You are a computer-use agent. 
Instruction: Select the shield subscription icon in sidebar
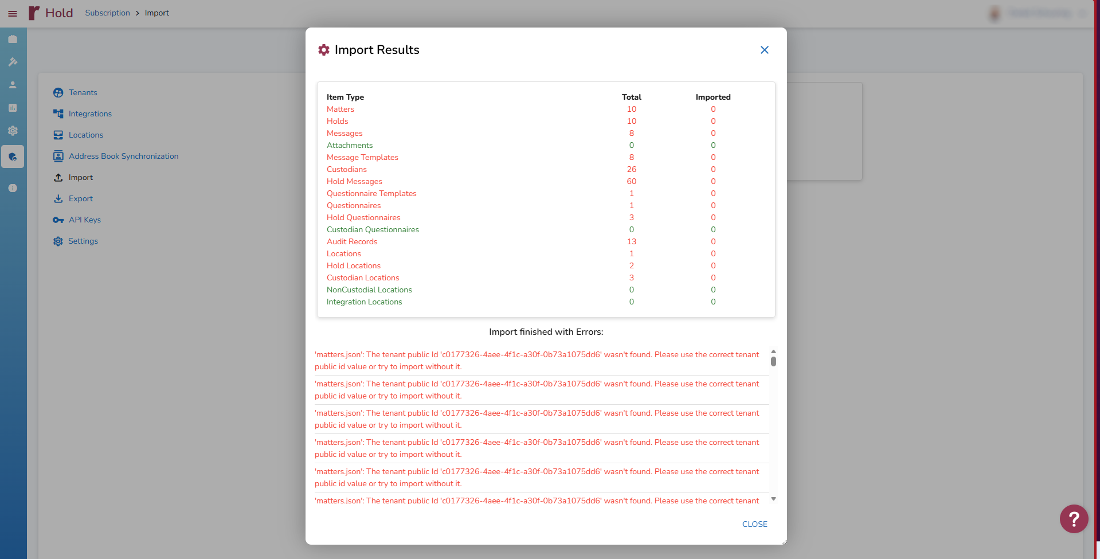tap(13, 157)
